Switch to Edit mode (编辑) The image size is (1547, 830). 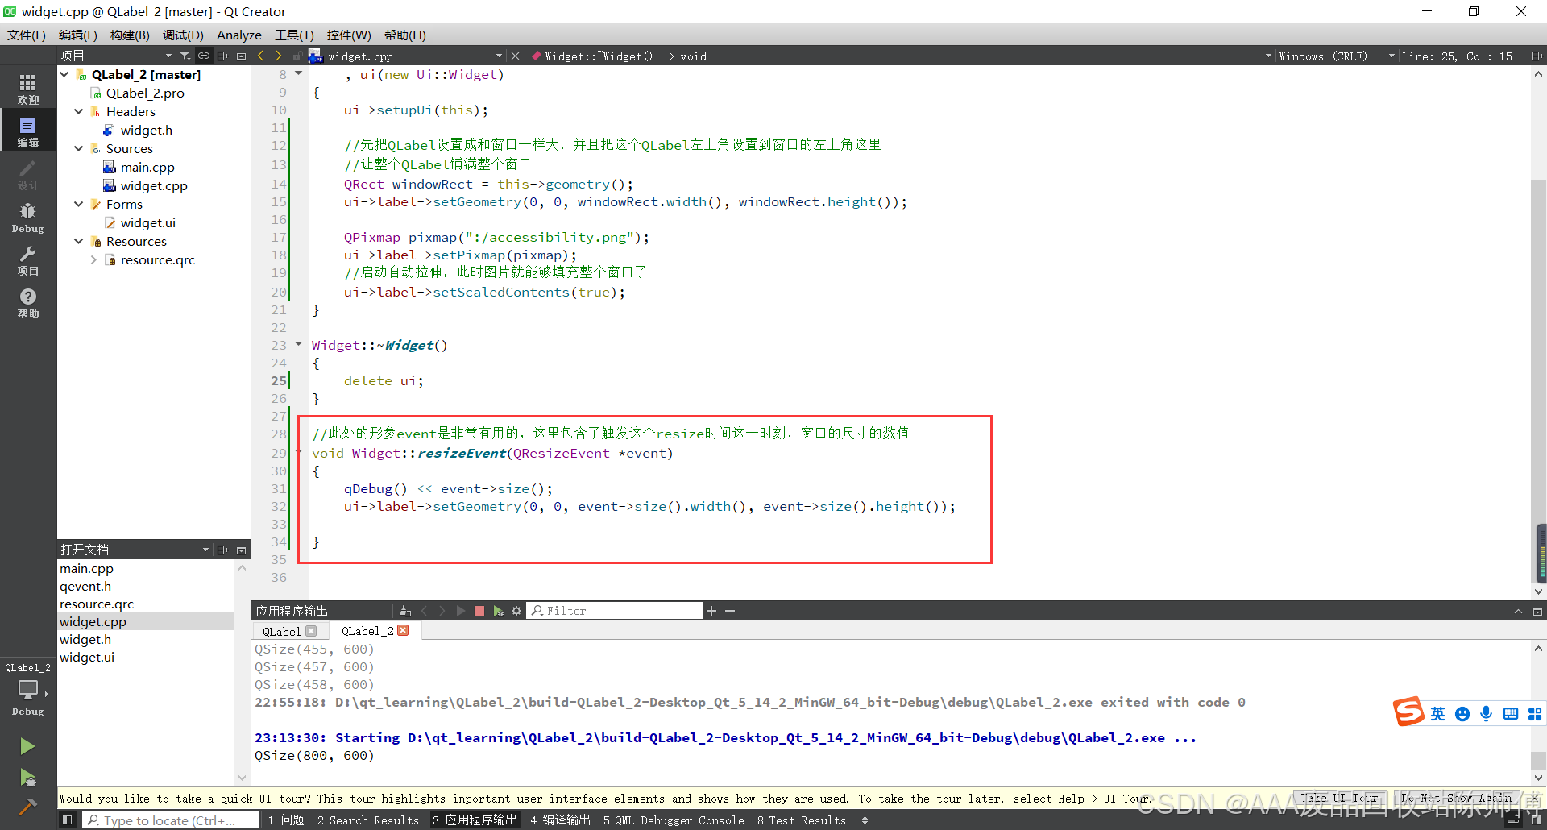pos(27,131)
